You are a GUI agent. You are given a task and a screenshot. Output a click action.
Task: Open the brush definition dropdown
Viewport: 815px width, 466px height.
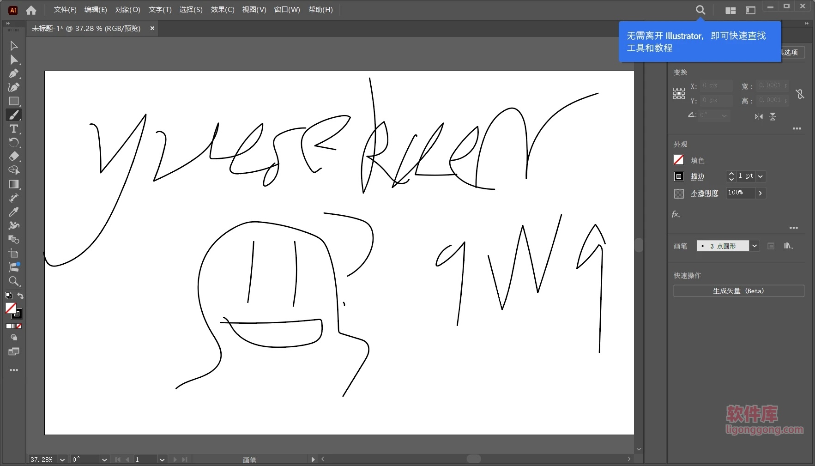click(x=755, y=246)
